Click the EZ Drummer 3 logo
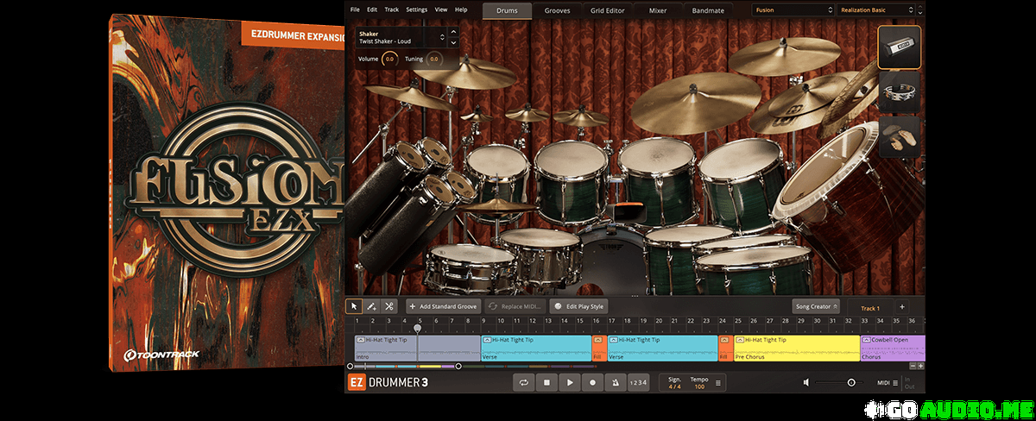The image size is (1036, 421). coord(388,381)
